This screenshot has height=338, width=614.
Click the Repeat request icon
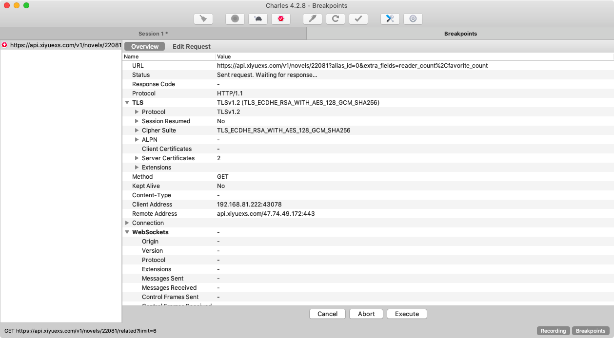point(336,19)
